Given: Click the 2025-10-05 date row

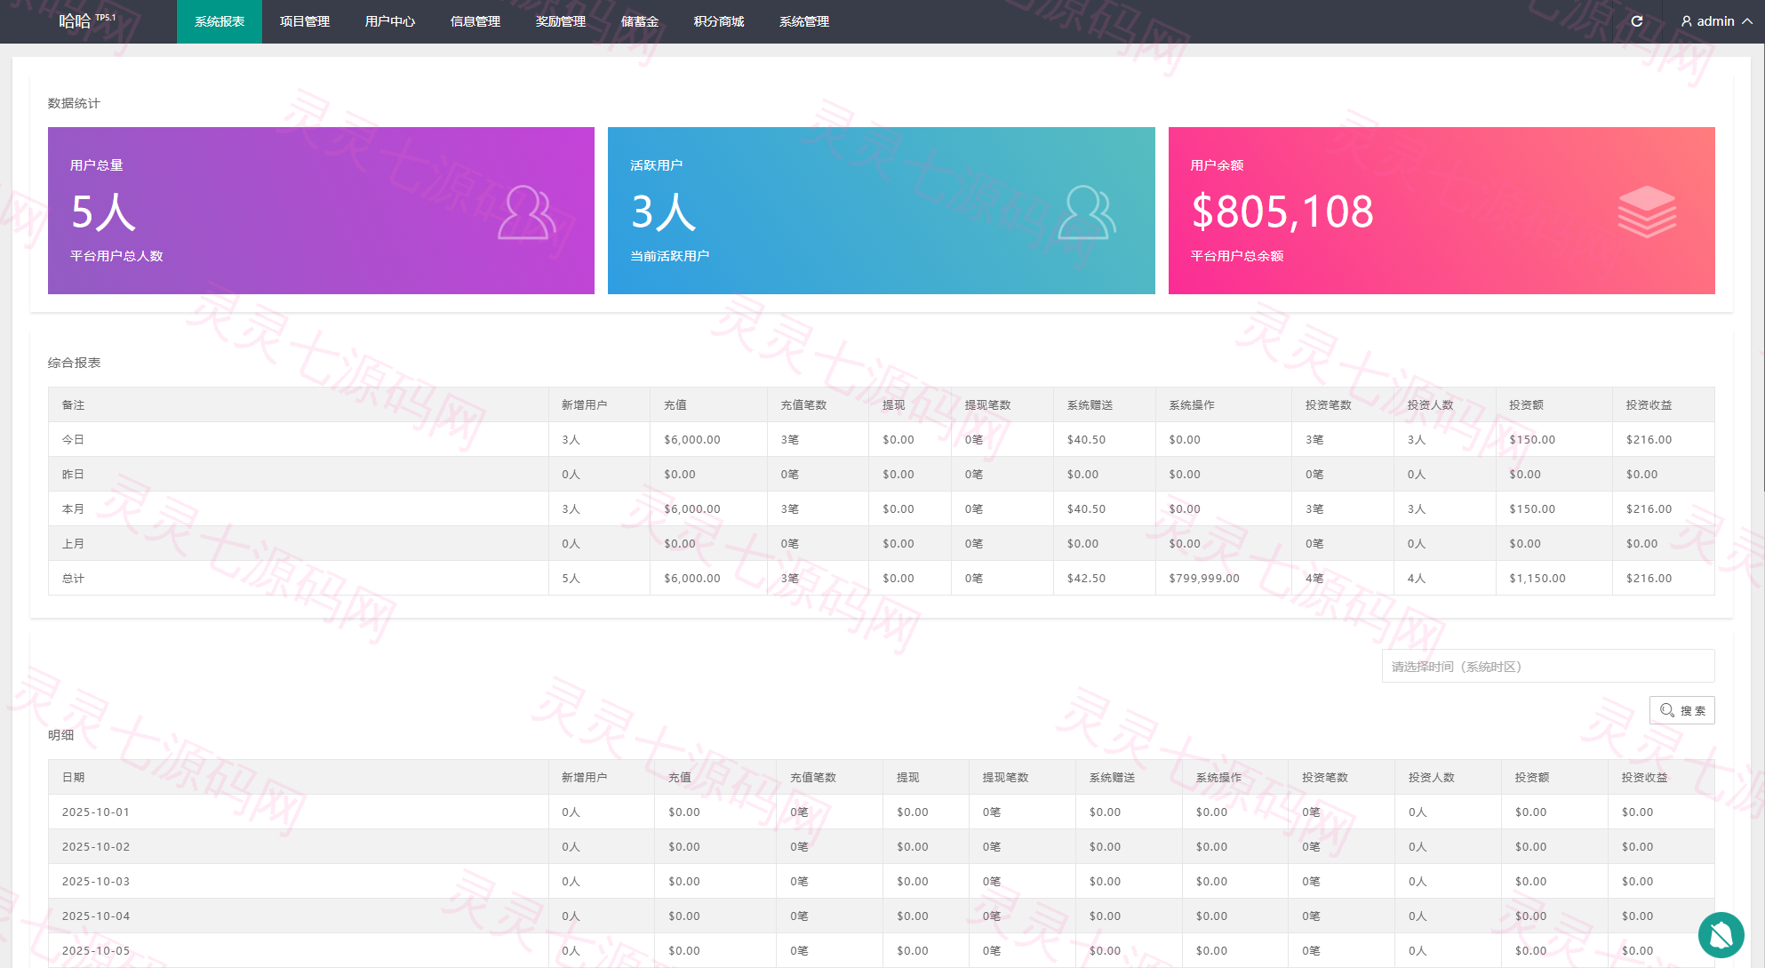Looking at the screenshot, I should pos(881,950).
